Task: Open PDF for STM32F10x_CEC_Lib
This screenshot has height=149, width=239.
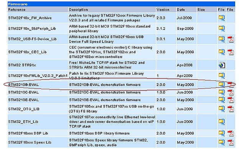Action: pos(231,52)
